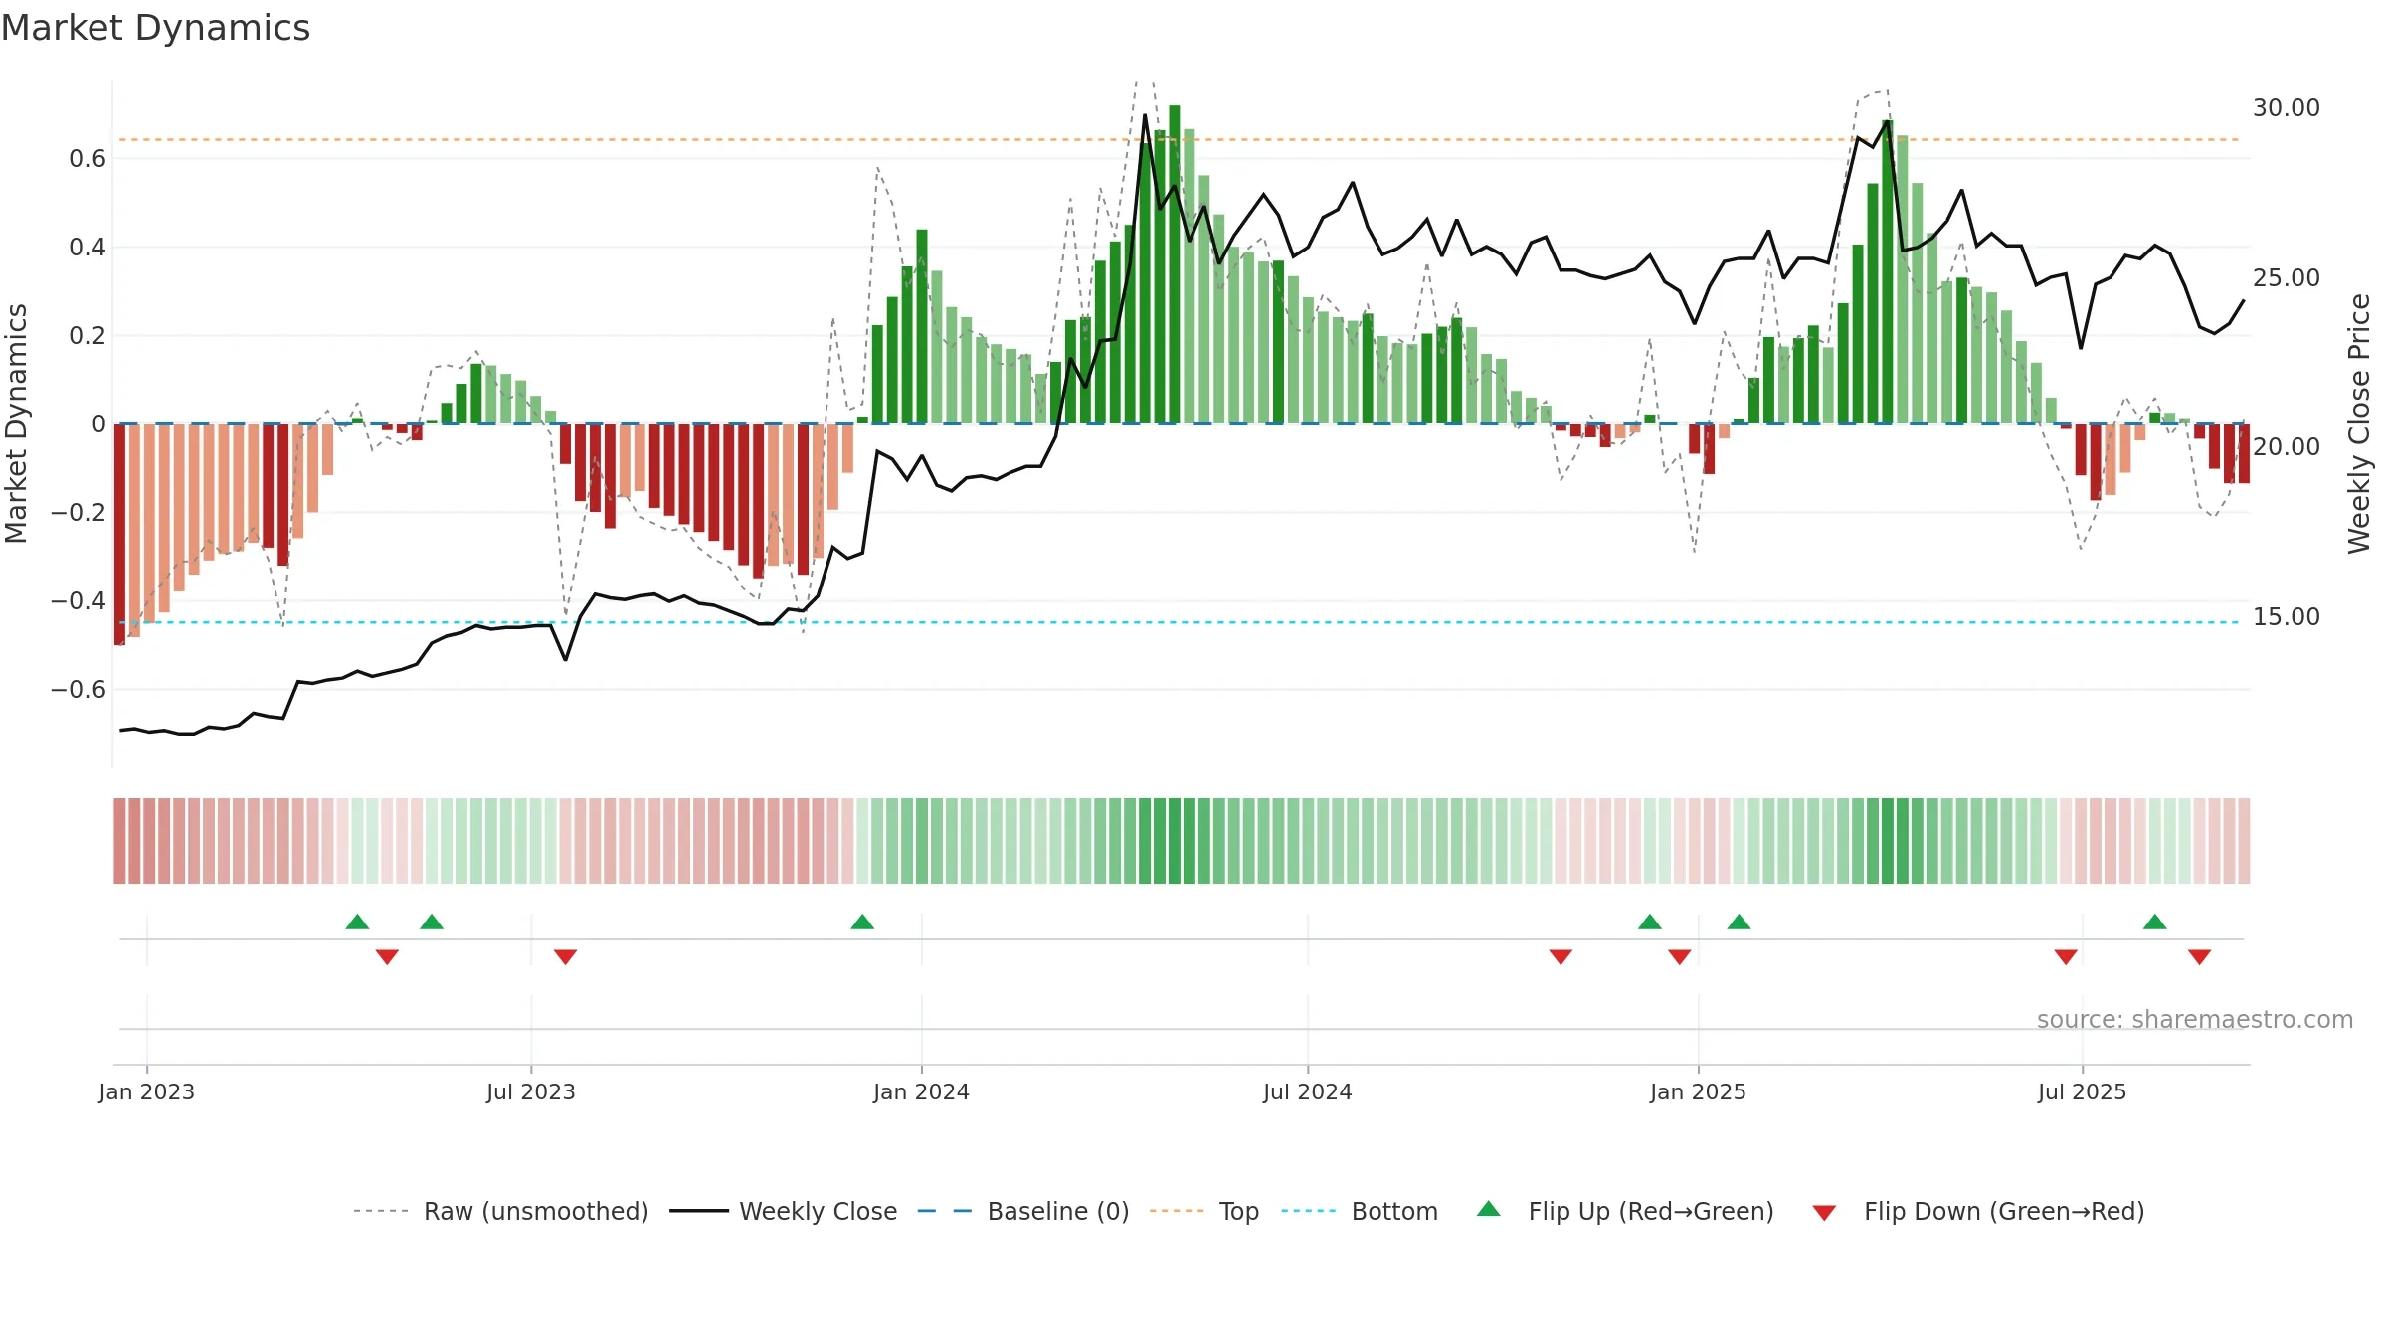The image size is (2387, 1342).
Task: Click the red flip-down marker just before Jul 2025
Action: [2066, 957]
